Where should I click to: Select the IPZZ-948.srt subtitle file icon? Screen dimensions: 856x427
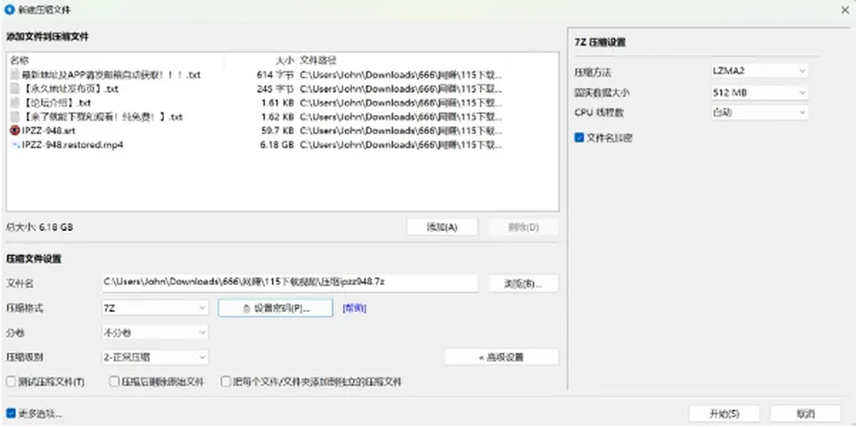[x=15, y=131]
